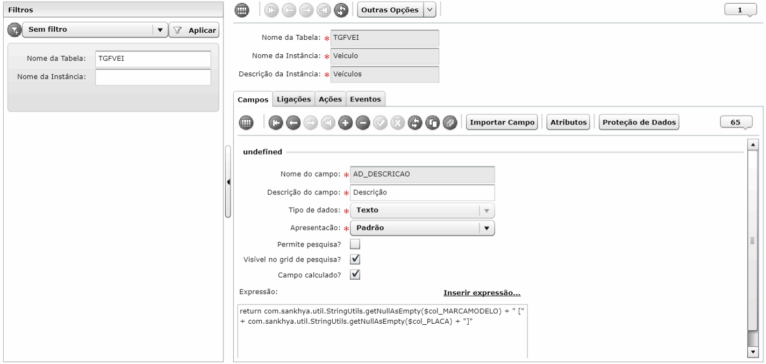Screen dimensions: 766x364
Task: Click the add filter icon in Filtros panel
Action: pyautogui.click(x=14, y=30)
